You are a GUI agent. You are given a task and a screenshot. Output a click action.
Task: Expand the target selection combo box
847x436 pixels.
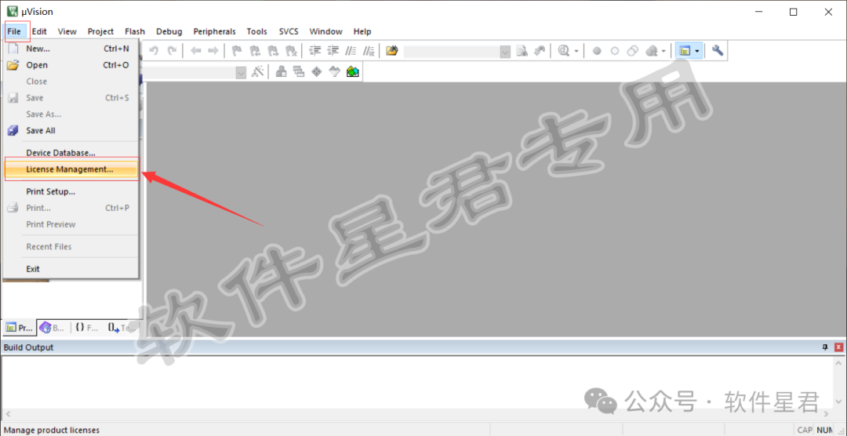coord(242,72)
